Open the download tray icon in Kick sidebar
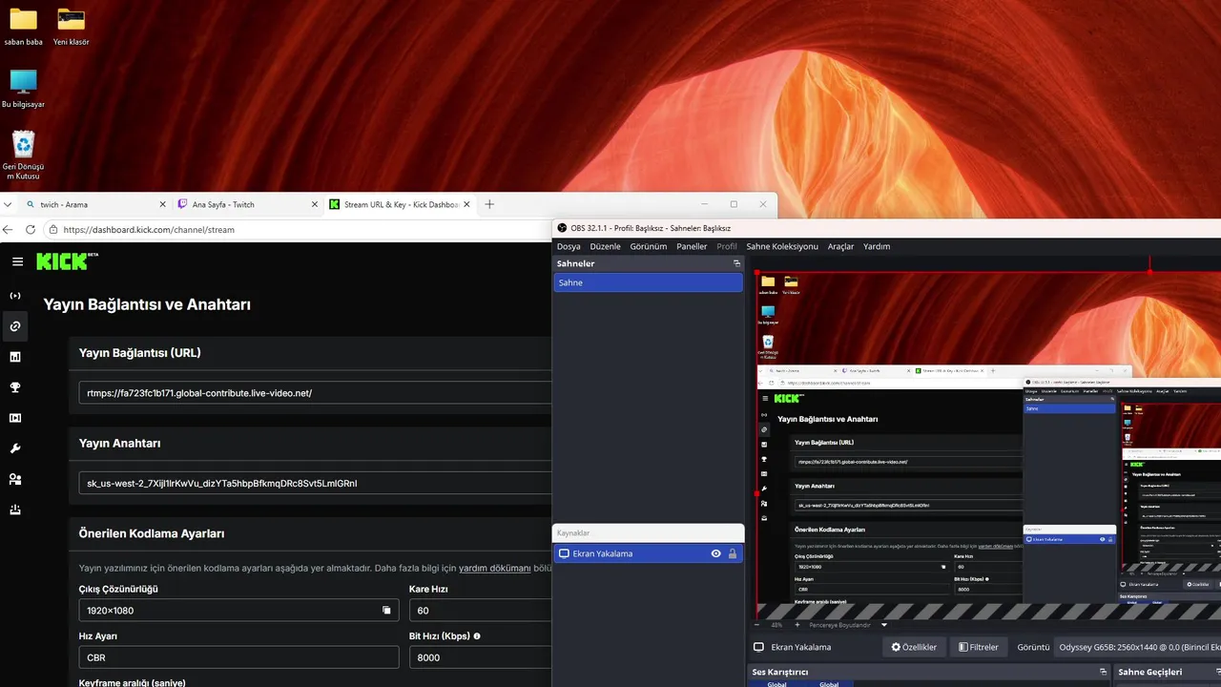The width and height of the screenshot is (1221, 687). 15,510
